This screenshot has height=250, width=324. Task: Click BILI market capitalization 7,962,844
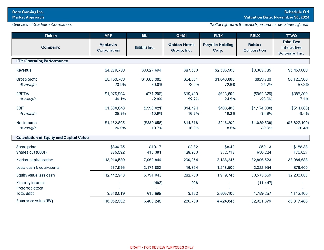(152, 160)
